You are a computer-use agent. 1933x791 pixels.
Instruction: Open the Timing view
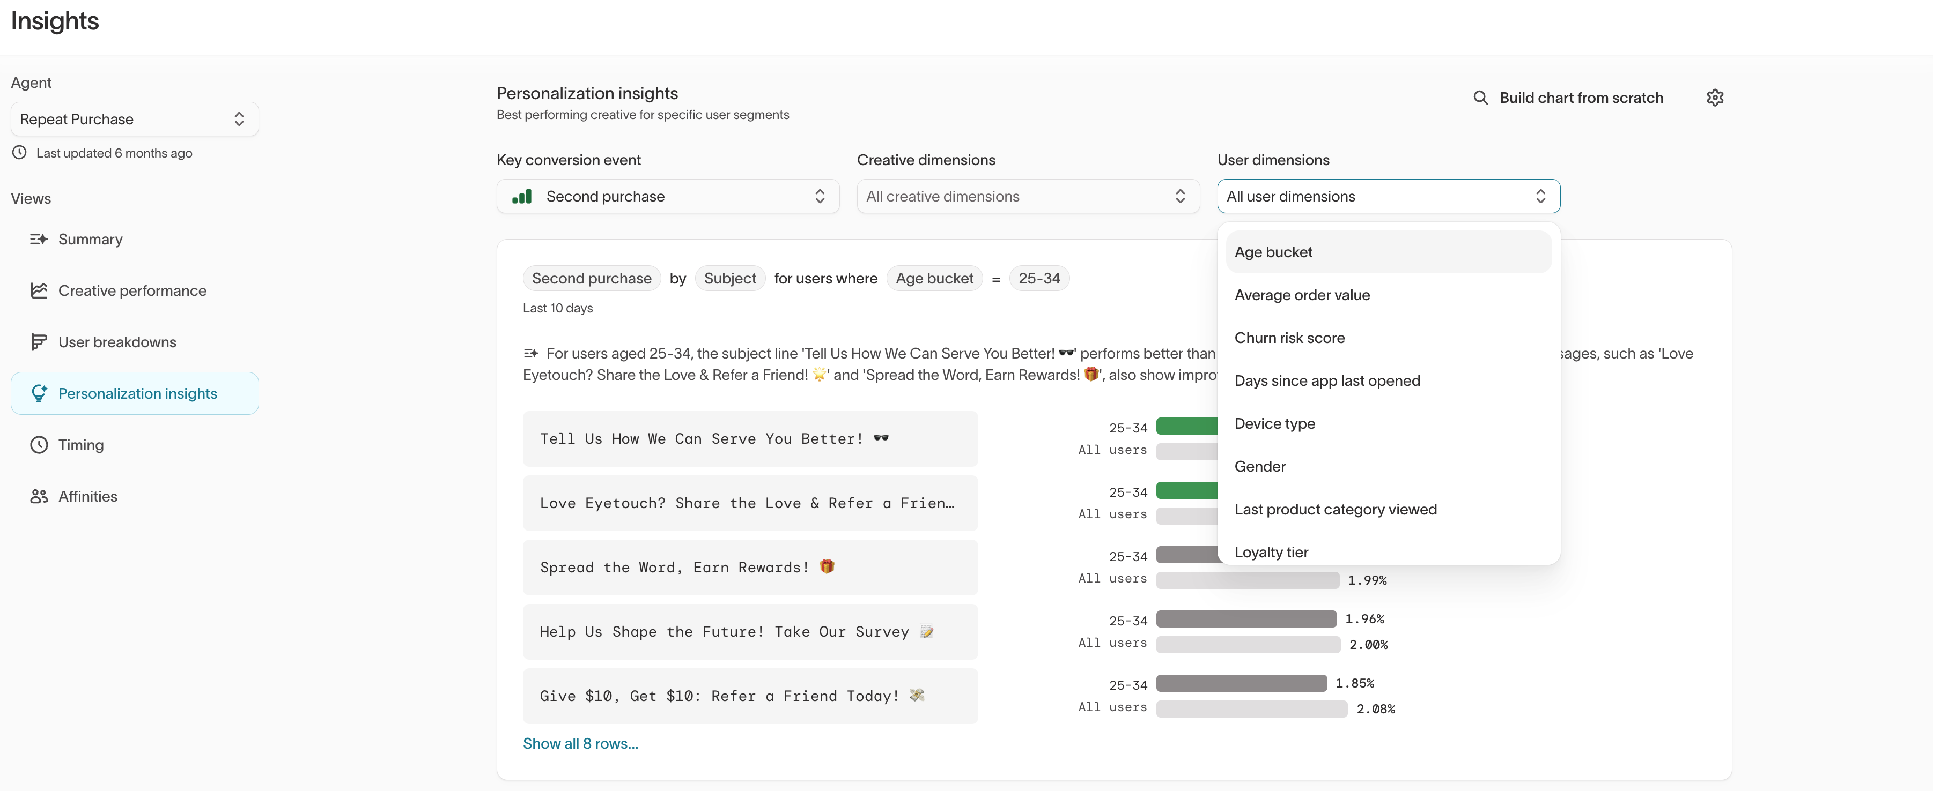point(80,444)
